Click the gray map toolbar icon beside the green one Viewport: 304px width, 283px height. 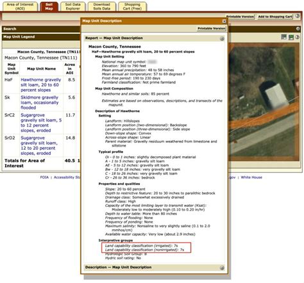click(283, 37)
